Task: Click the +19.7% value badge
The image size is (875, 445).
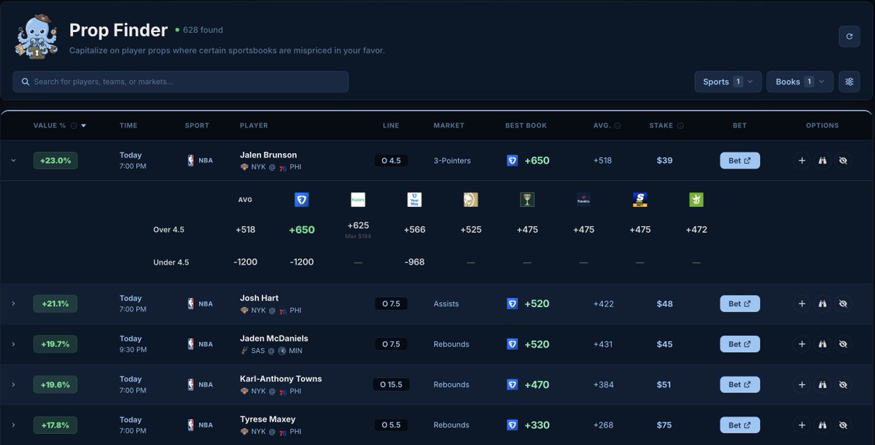Action: [x=55, y=344]
